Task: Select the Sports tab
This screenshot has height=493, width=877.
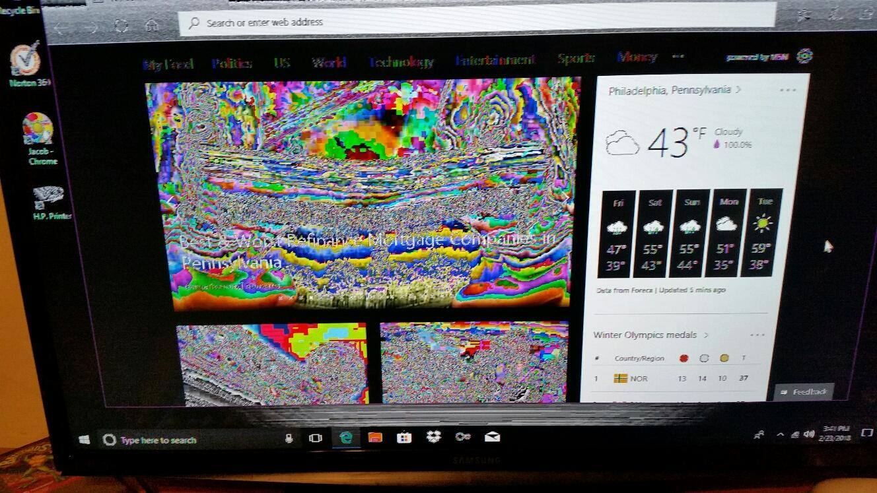Action: pyautogui.click(x=575, y=59)
